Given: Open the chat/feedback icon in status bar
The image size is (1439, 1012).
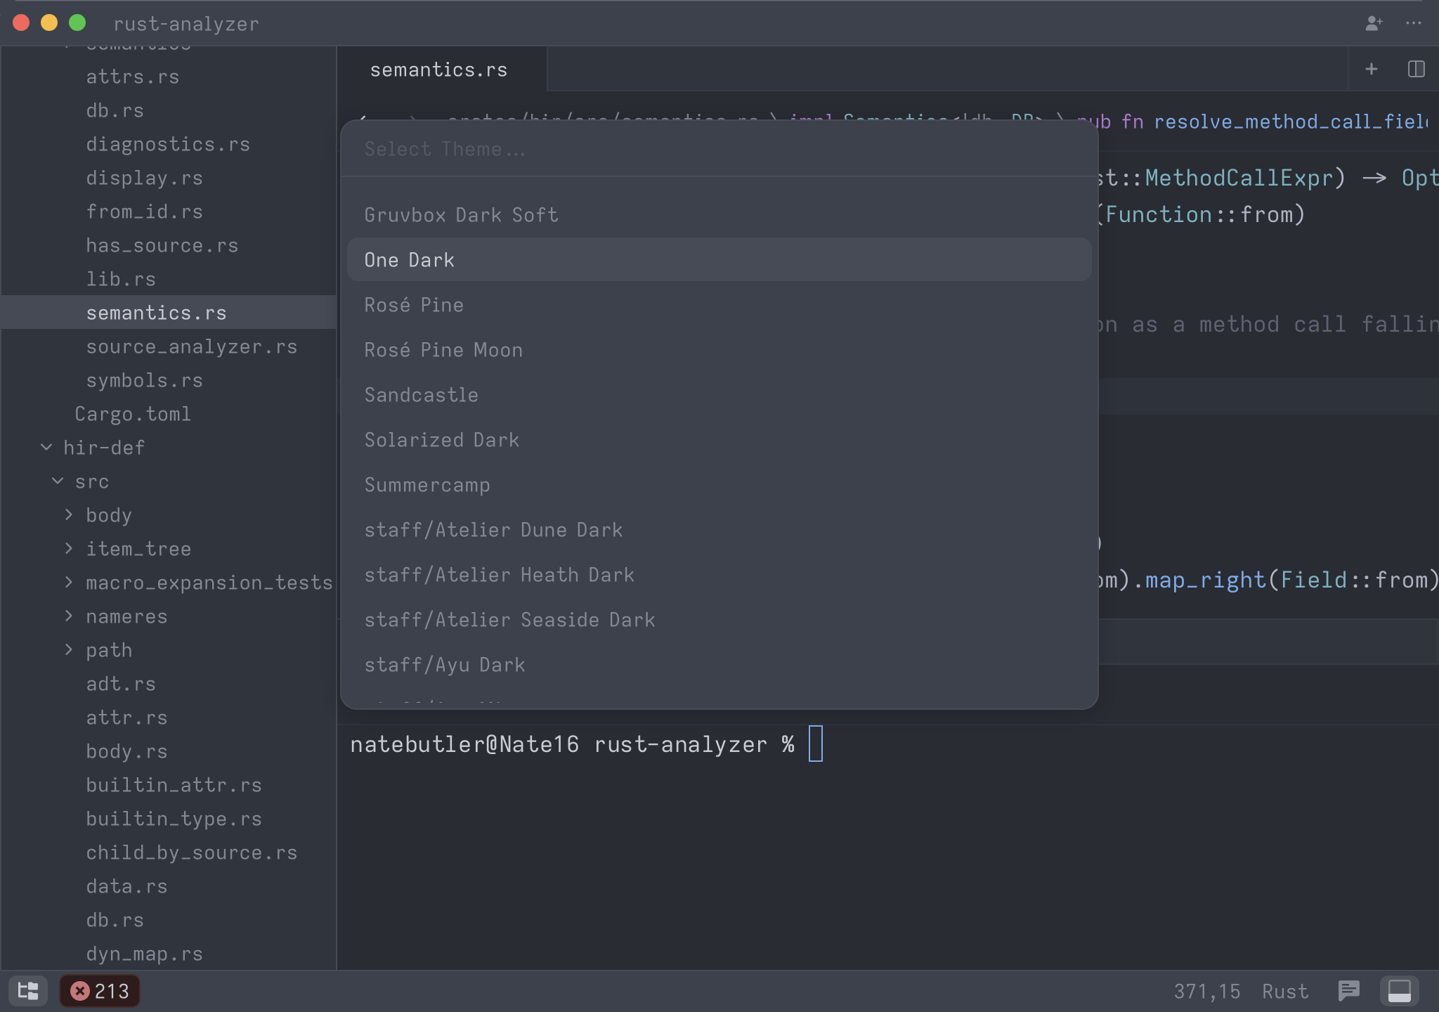Looking at the screenshot, I should pos(1348,991).
